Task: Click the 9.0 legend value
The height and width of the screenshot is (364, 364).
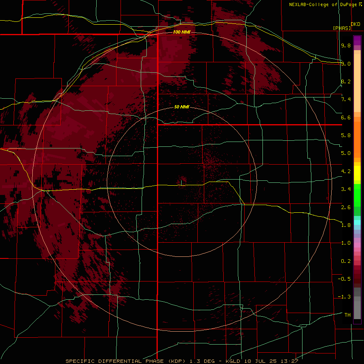Action: pyautogui.click(x=346, y=64)
